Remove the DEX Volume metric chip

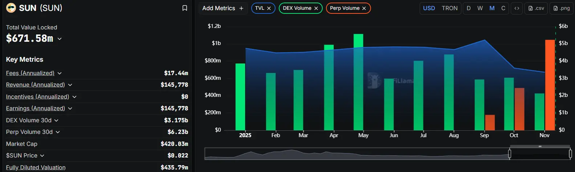tap(316, 8)
